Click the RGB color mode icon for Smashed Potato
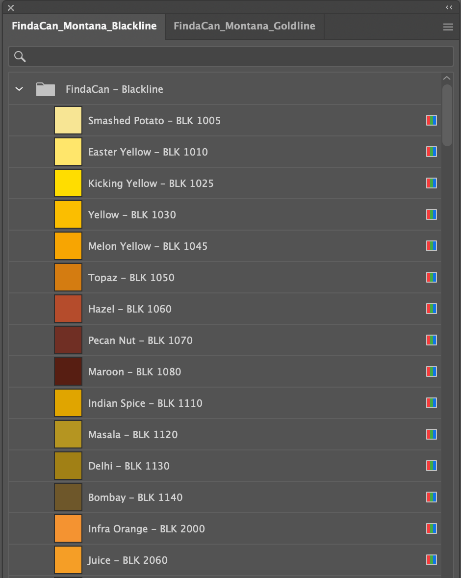Image resolution: width=461 pixels, height=578 pixels. pyautogui.click(x=431, y=121)
